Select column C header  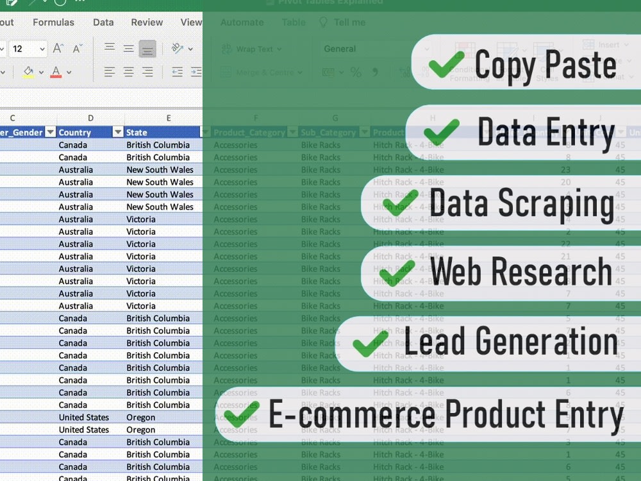[x=13, y=118]
